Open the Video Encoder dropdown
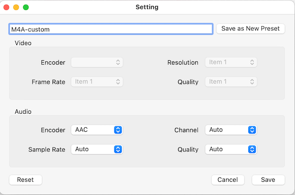295x195 pixels. [97, 62]
